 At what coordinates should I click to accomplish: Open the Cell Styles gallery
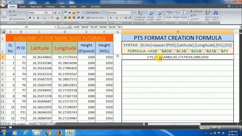click(x=159, y=15)
